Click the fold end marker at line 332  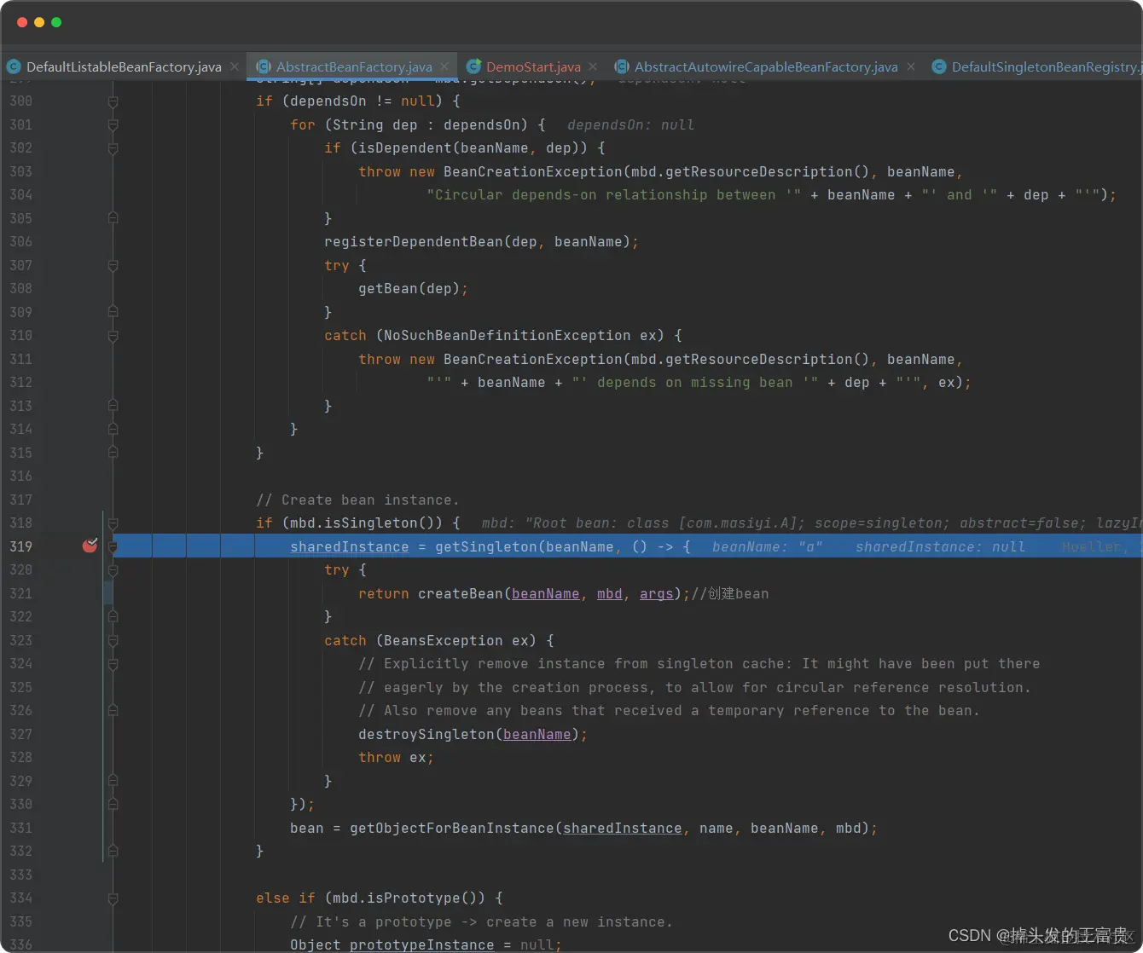click(x=113, y=851)
